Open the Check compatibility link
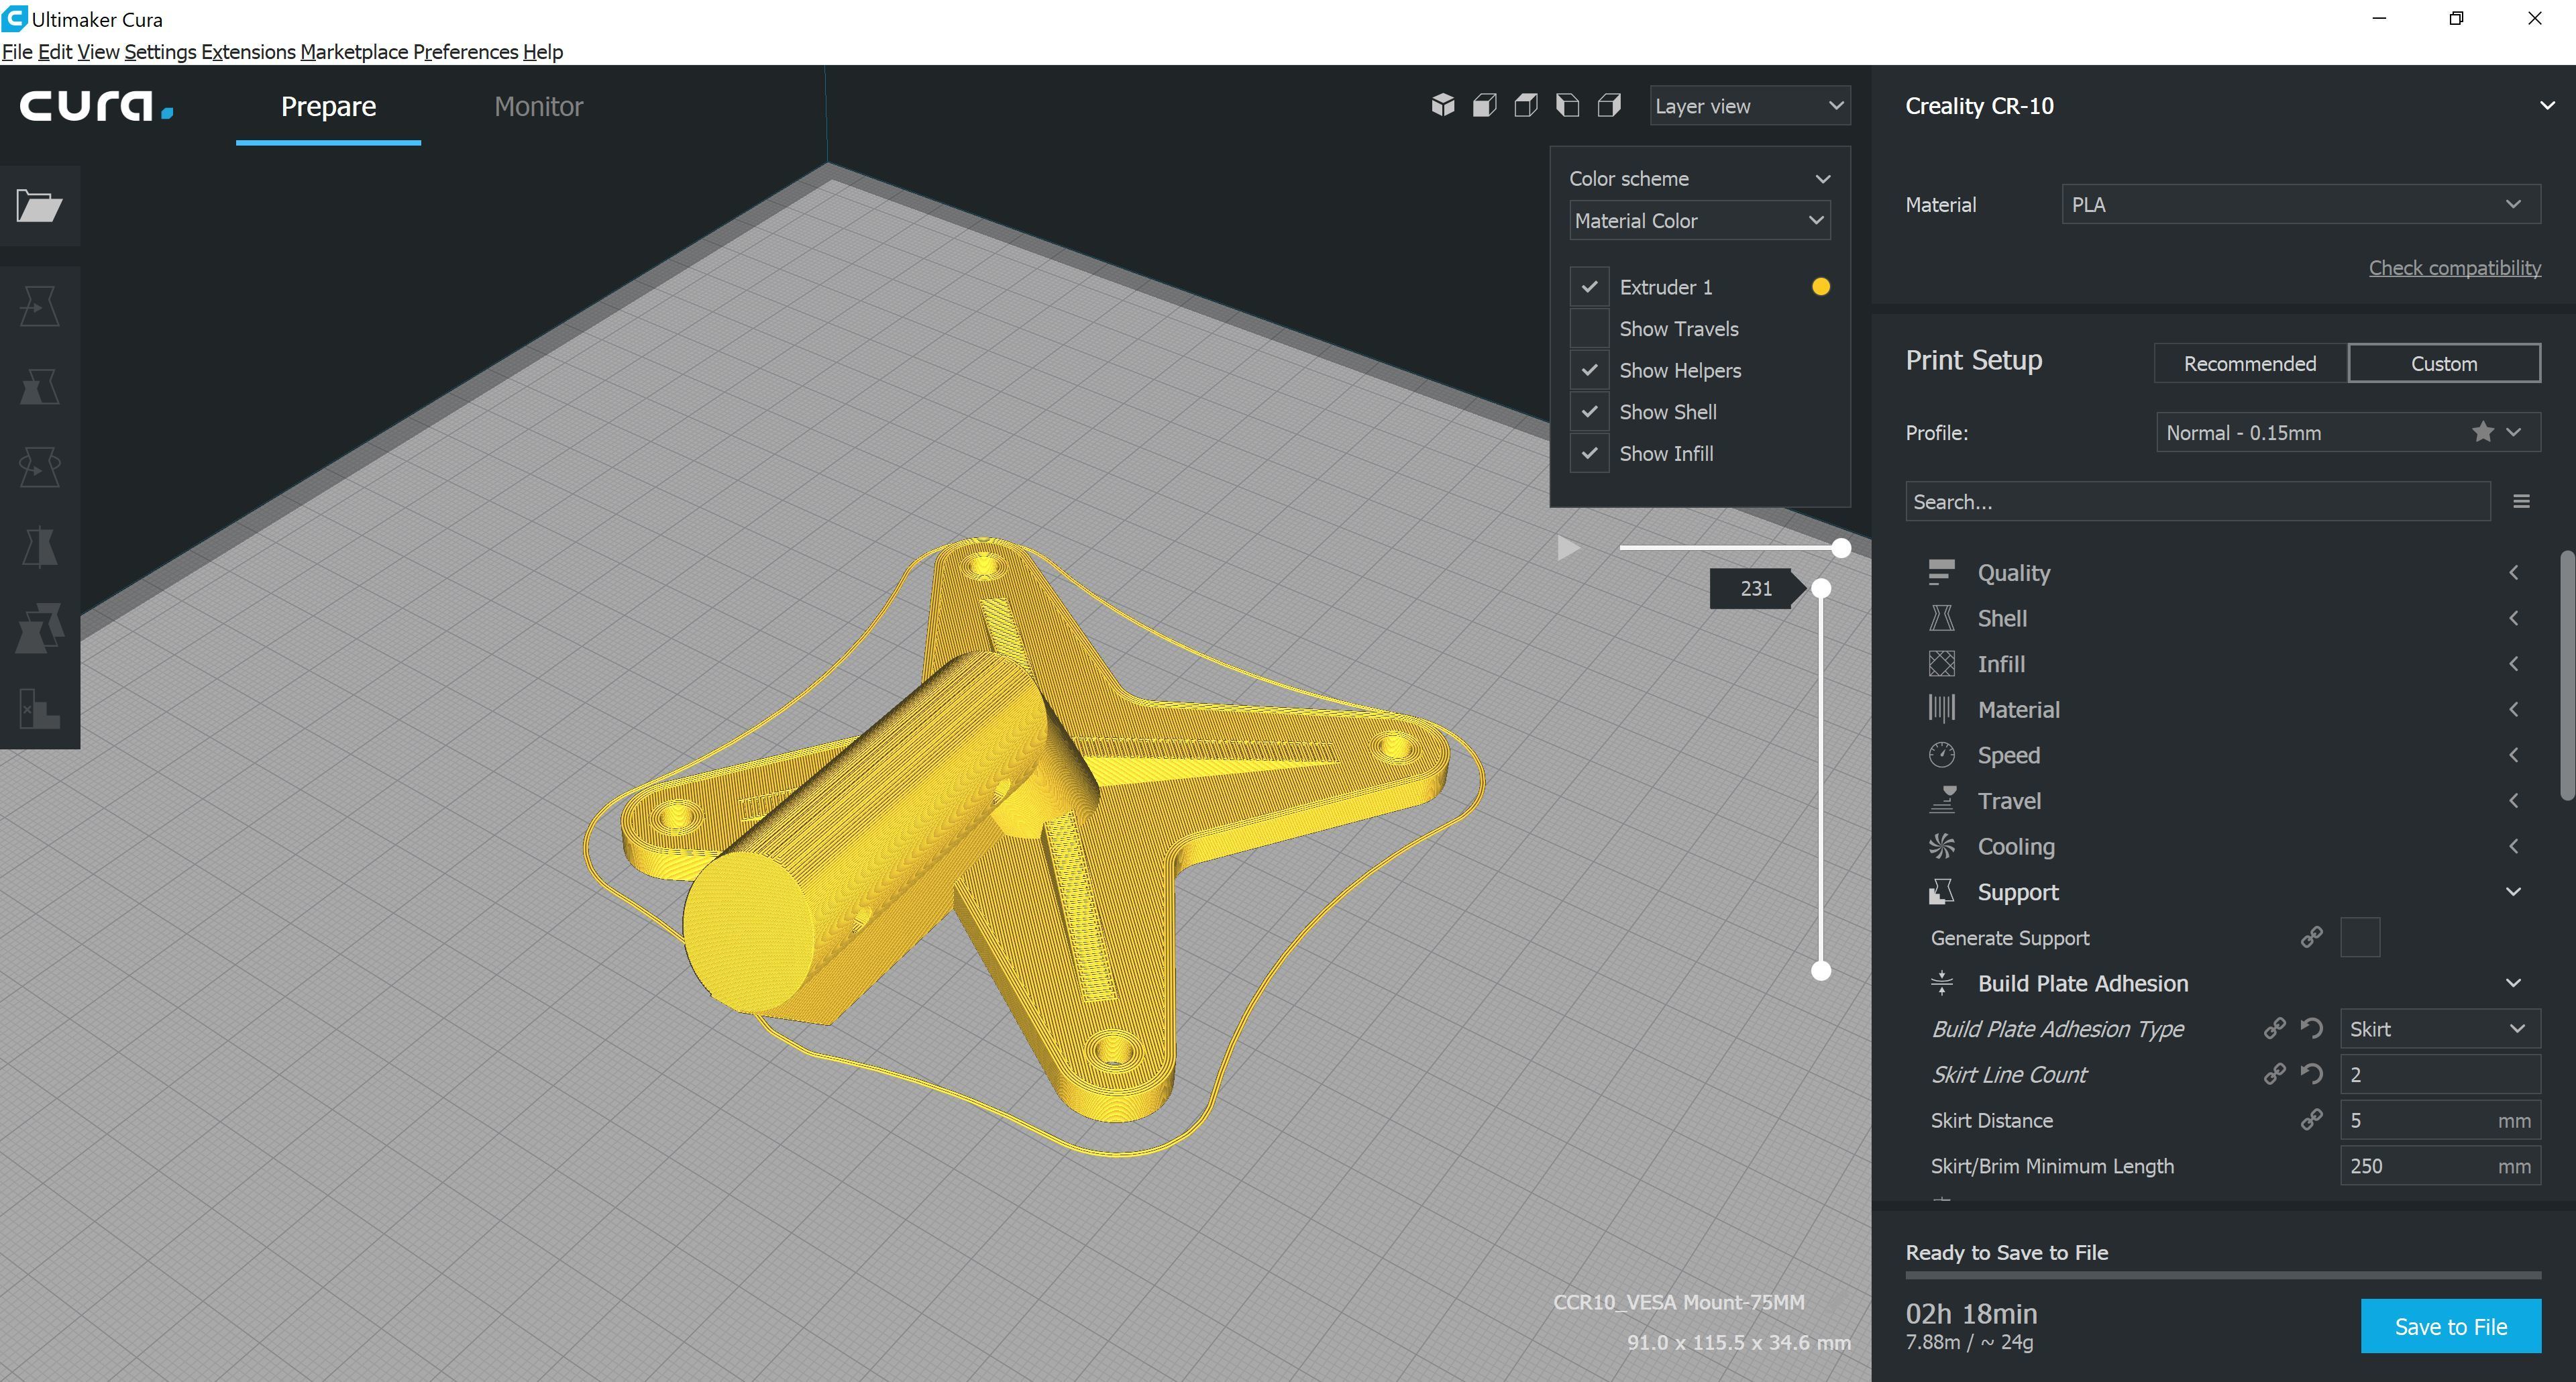This screenshot has width=2576, height=1382. point(2454,267)
